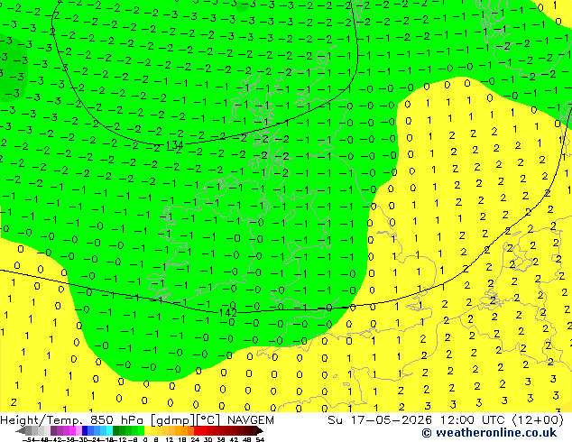Viewport: 572px width, 442px height.
Task: Click the '142' height contour label
Action: 228,313
